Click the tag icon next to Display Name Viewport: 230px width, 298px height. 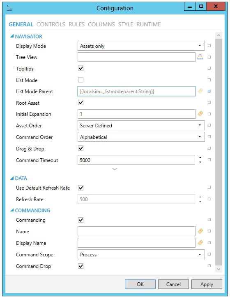tap(200, 242)
